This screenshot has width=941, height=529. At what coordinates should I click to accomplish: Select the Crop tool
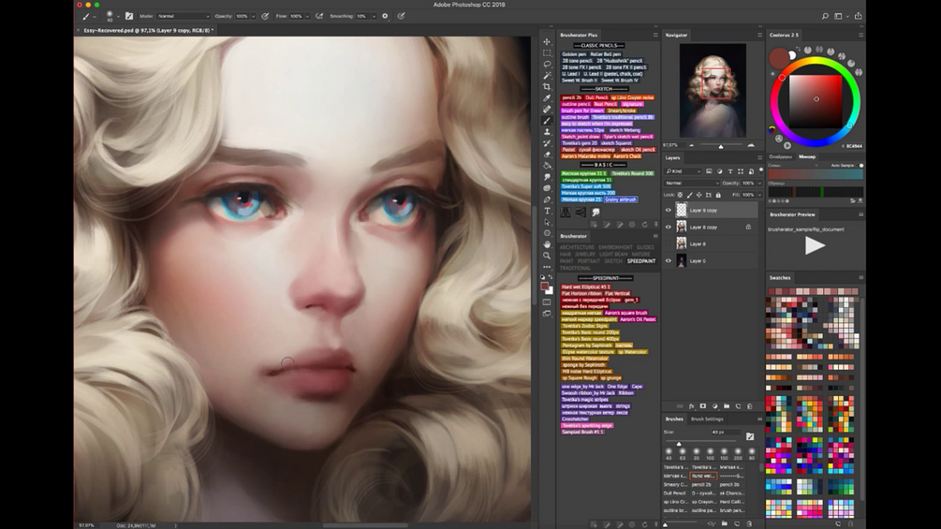click(x=547, y=87)
